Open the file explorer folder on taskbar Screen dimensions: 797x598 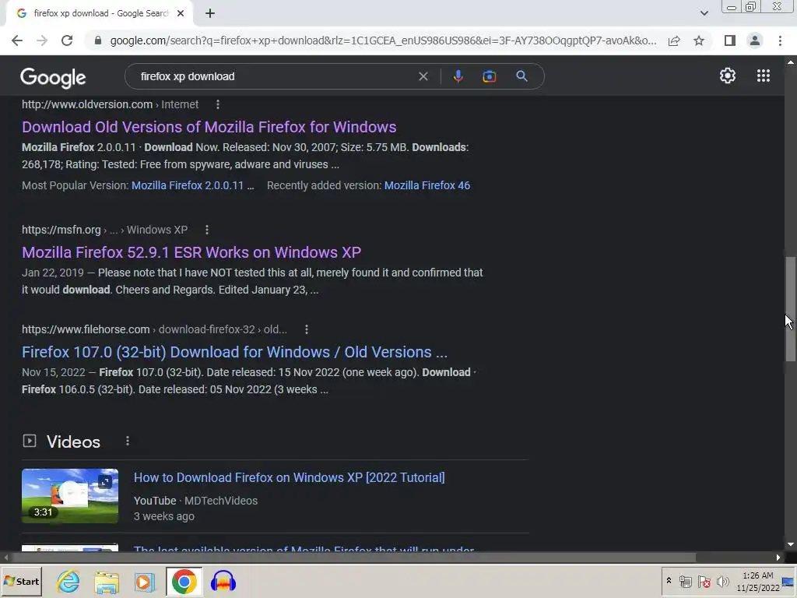pos(107,581)
